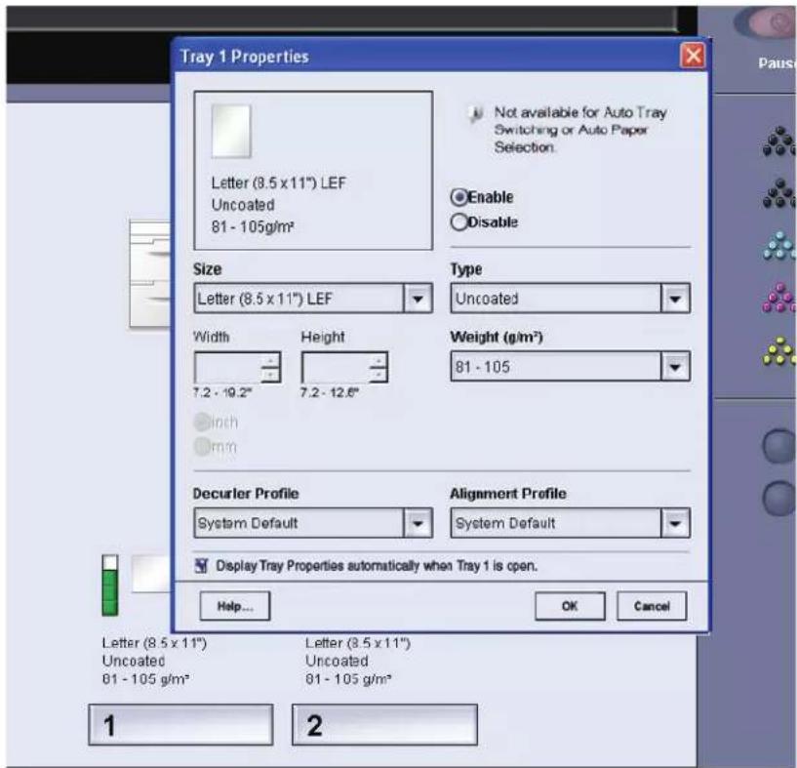Select the Enable radio button
Viewport: 797px width, 768px height.
point(459,197)
